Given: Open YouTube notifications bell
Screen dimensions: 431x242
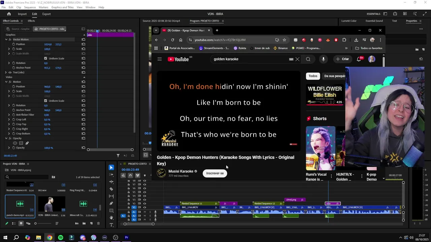Looking at the screenshot, I should click(359, 59).
